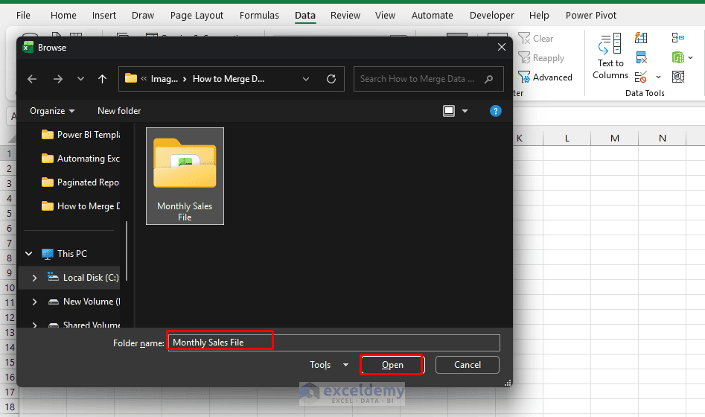Click the Cancel button
705x417 pixels.
[468, 365]
